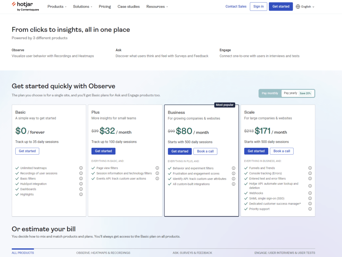Click Get started under the Plus plan
This screenshot has width=342, height=257.
pos(104,151)
